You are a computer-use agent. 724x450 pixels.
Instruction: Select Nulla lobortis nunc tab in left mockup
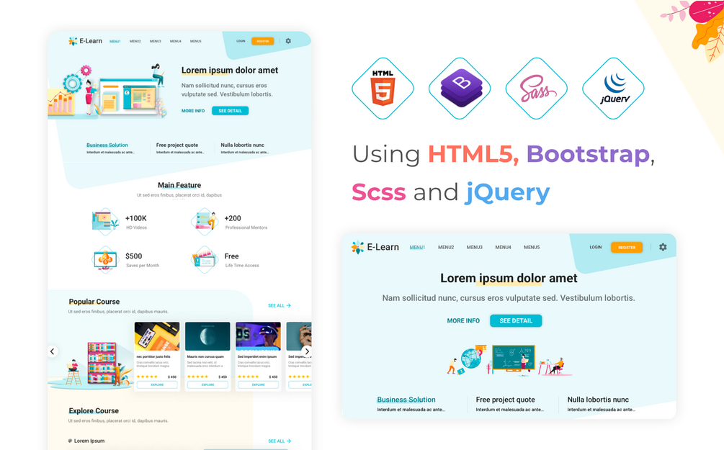point(242,145)
